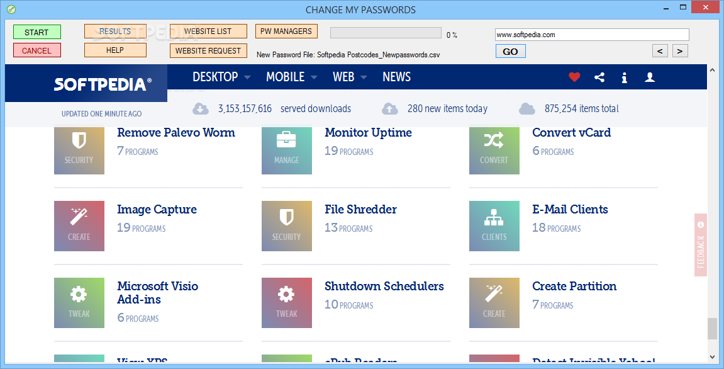Click the served downloads cloud icon
Viewport: 724px width, 369px height.
(x=201, y=109)
